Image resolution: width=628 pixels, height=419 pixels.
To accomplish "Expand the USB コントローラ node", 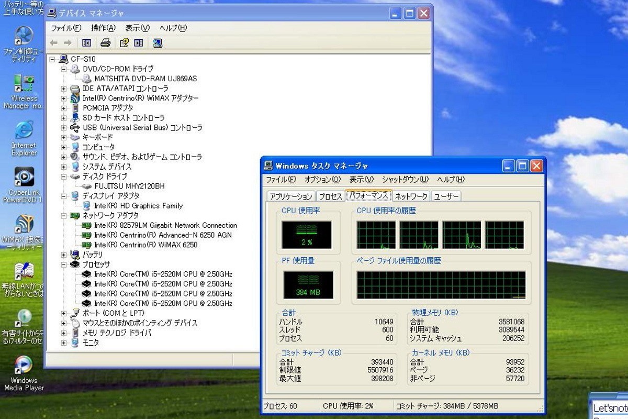I will (x=64, y=127).
